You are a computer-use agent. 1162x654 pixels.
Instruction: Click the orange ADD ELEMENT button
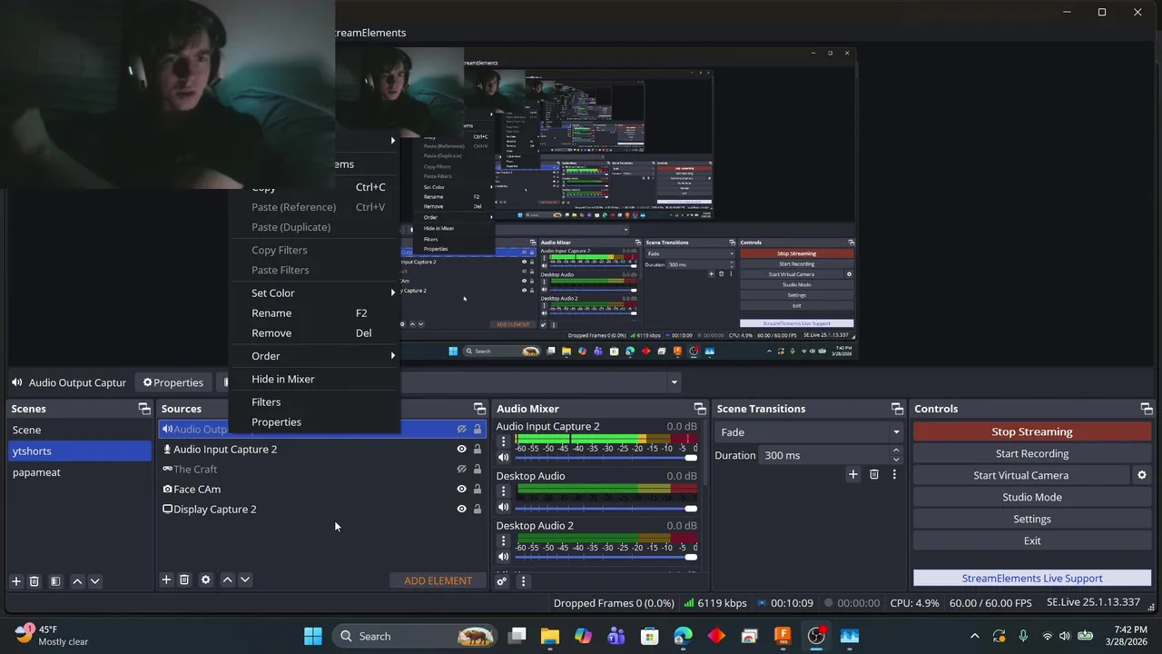click(438, 580)
